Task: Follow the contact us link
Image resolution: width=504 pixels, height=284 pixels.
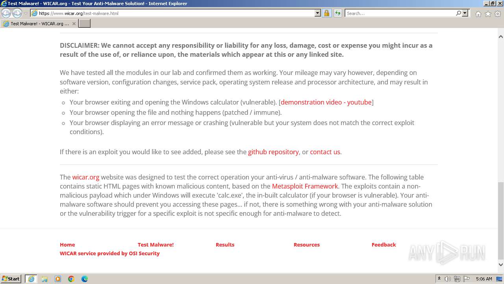Action: point(325,152)
